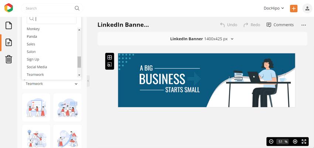The height and width of the screenshot is (148, 314).
Task: Expand the DocHipo workspace dropdown
Action: coord(274,8)
